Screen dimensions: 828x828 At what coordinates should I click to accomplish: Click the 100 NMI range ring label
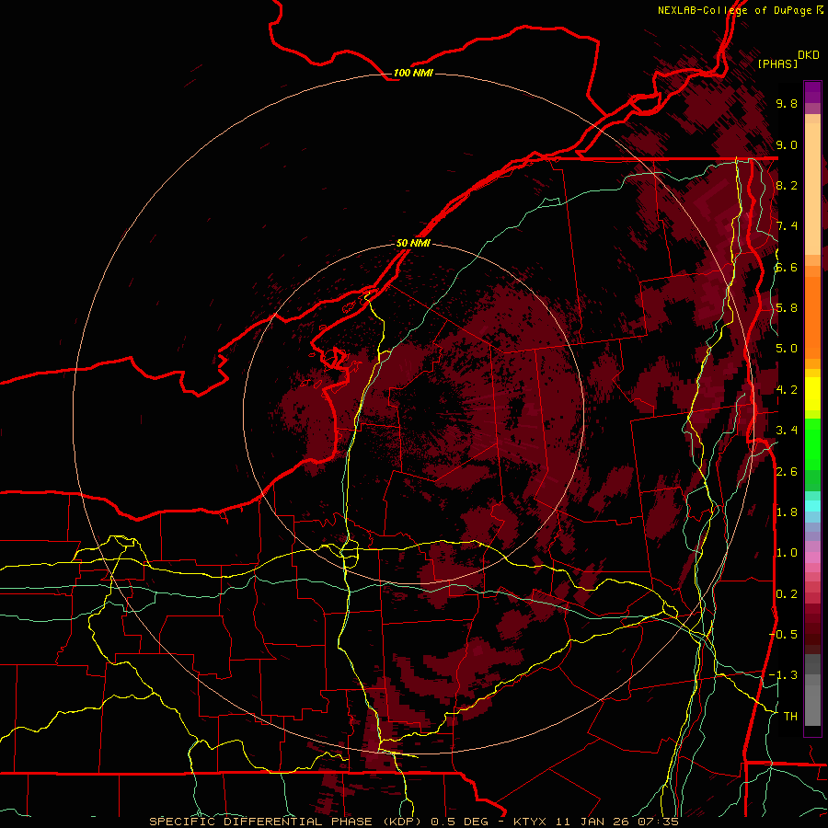point(413,73)
